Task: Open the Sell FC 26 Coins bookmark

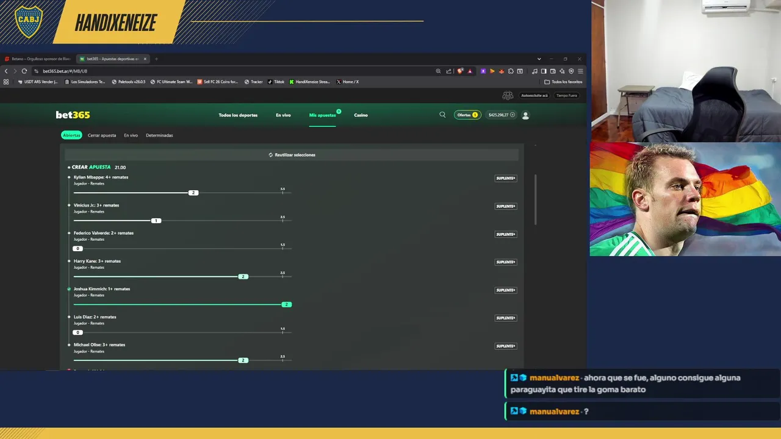Action: point(218,82)
